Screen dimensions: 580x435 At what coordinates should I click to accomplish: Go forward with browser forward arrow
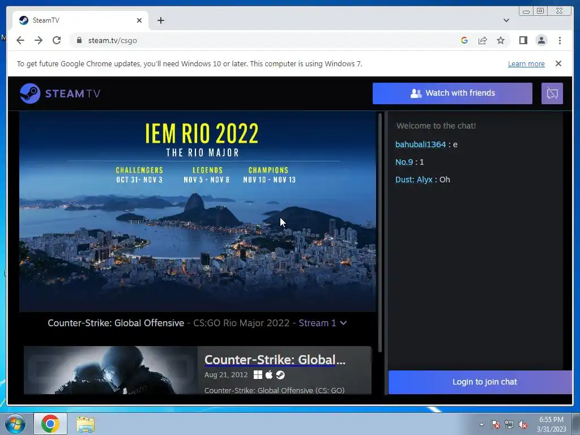coord(39,40)
